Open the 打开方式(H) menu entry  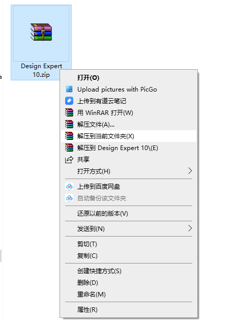(129, 171)
